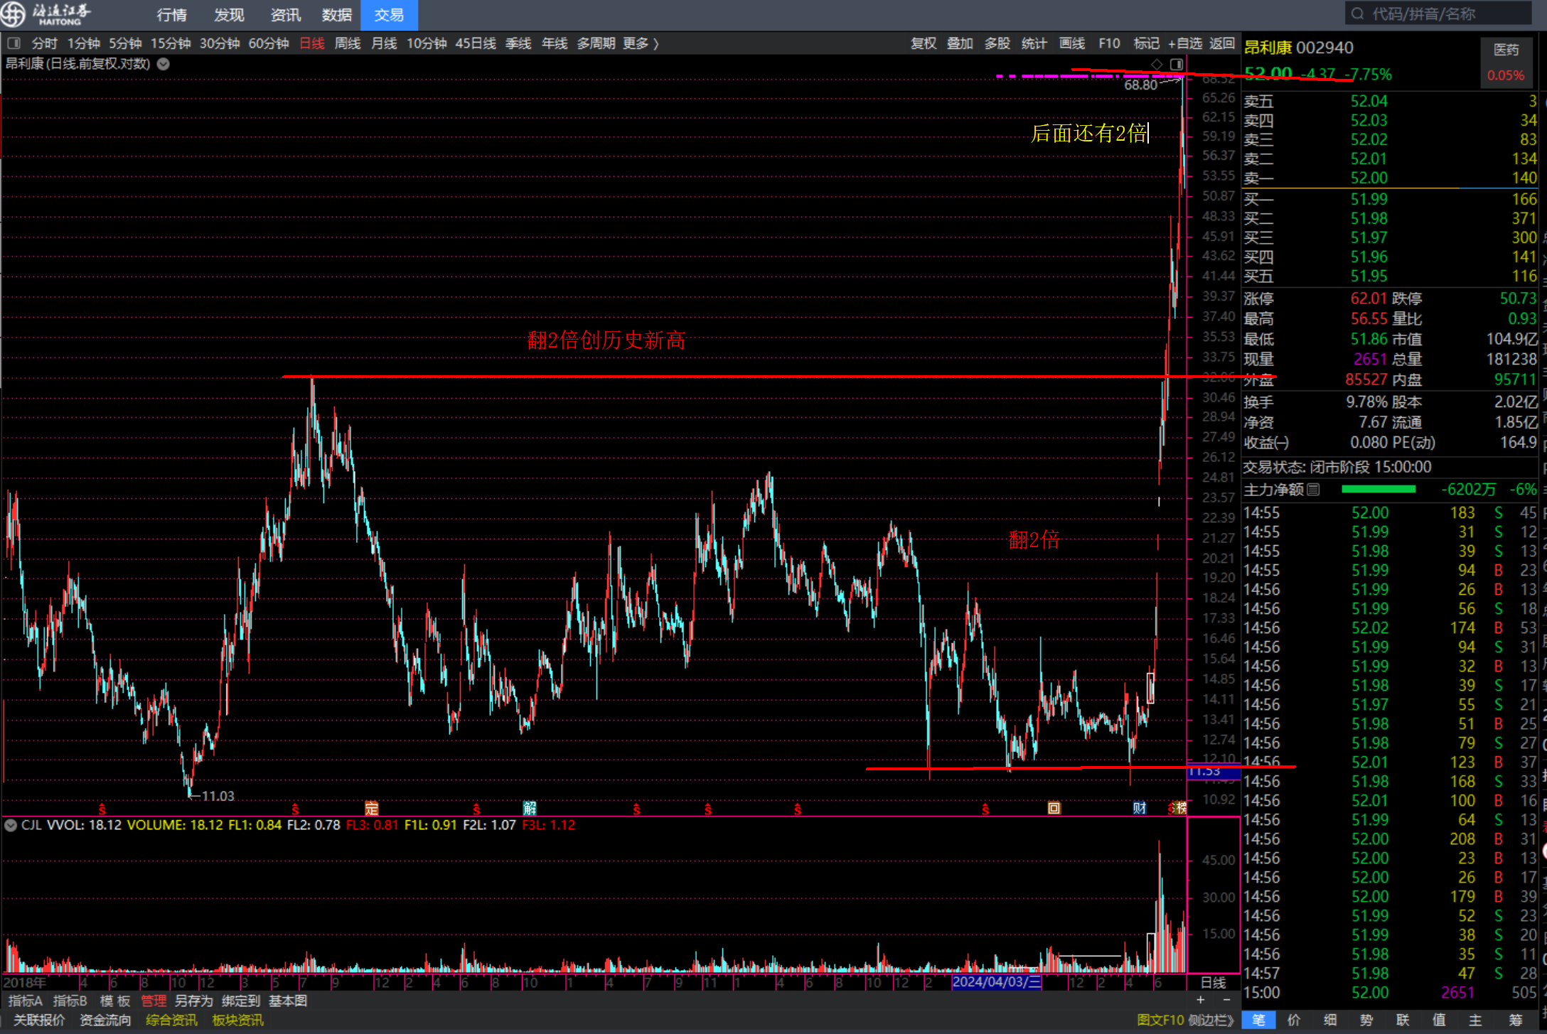Viewport: 1547px width, 1034px height.
Task: Click the 叠加 overlay button
Action: click(960, 43)
